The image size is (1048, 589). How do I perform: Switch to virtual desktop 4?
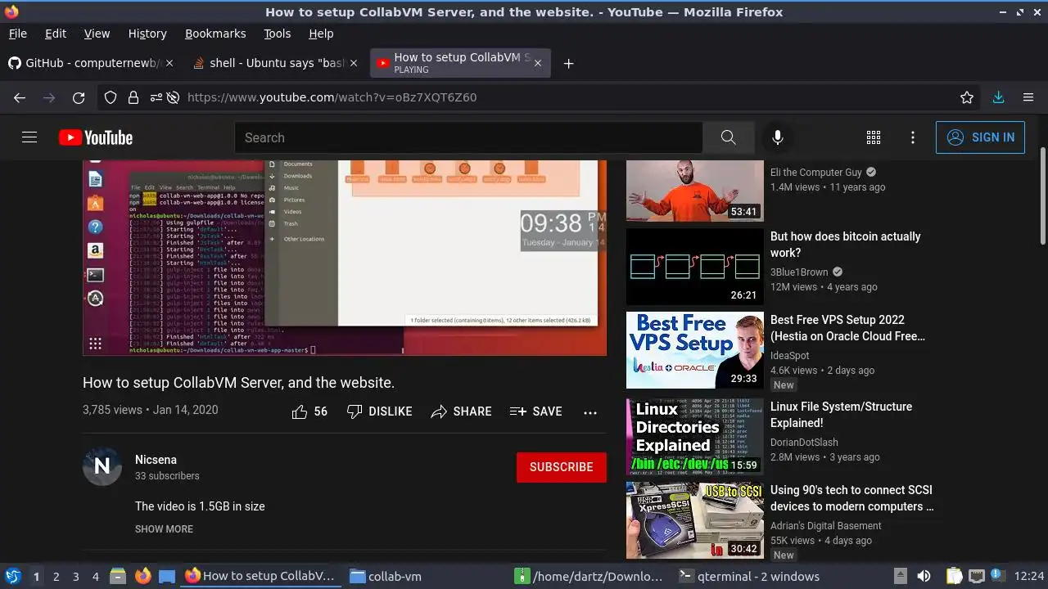pyautogui.click(x=96, y=576)
